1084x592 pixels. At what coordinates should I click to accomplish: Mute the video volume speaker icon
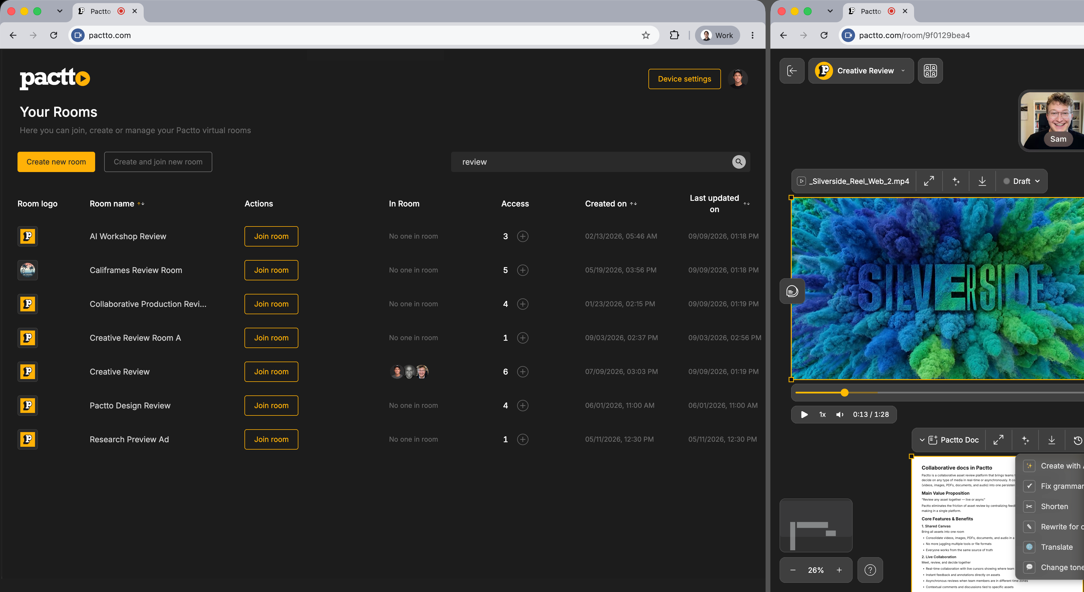(840, 415)
